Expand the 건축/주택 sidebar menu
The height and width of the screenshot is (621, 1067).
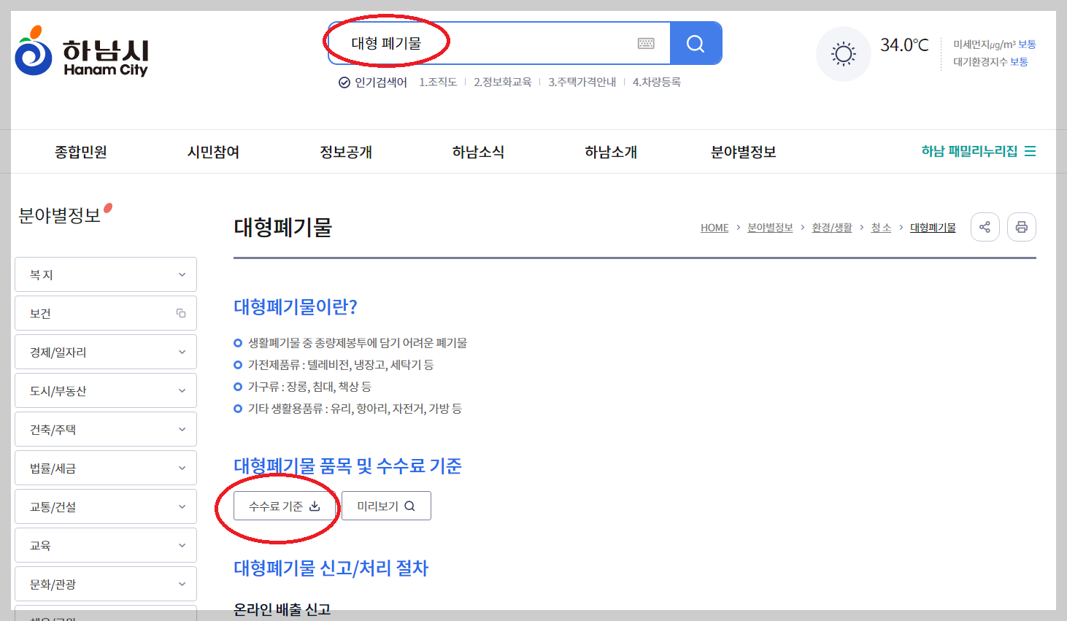(x=106, y=429)
